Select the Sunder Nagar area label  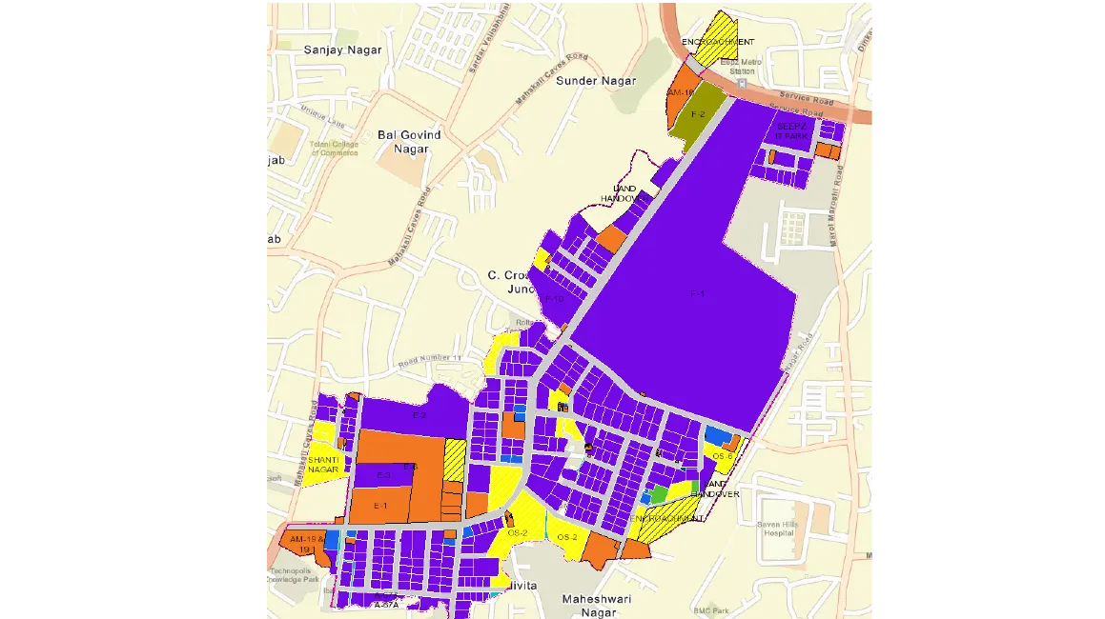(x=596, y=82)
